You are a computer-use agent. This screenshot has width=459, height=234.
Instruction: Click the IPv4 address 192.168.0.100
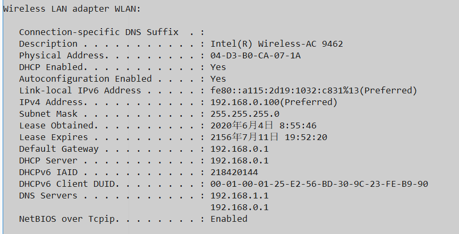click(x=274, y=102)
